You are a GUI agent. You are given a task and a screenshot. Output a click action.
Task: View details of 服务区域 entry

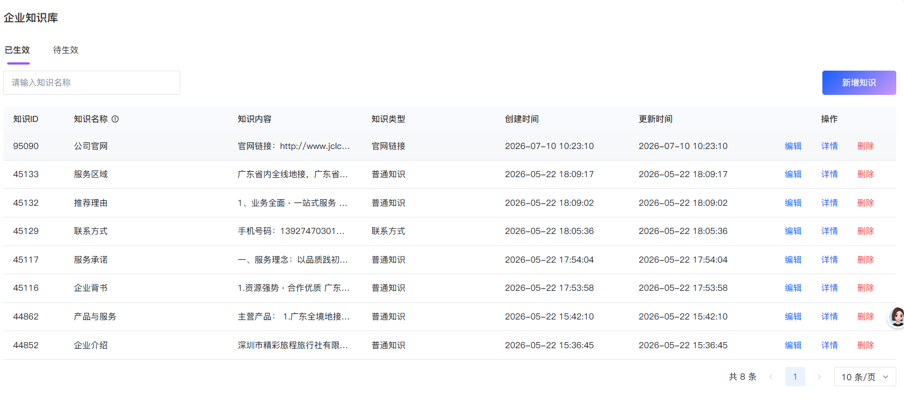[x=830, y=174]
